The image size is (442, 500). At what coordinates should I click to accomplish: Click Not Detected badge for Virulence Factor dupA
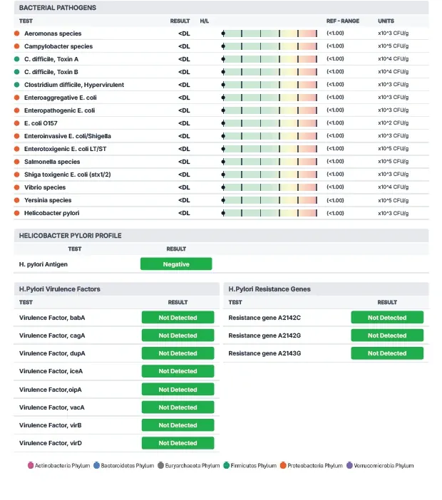click(178, 353)
